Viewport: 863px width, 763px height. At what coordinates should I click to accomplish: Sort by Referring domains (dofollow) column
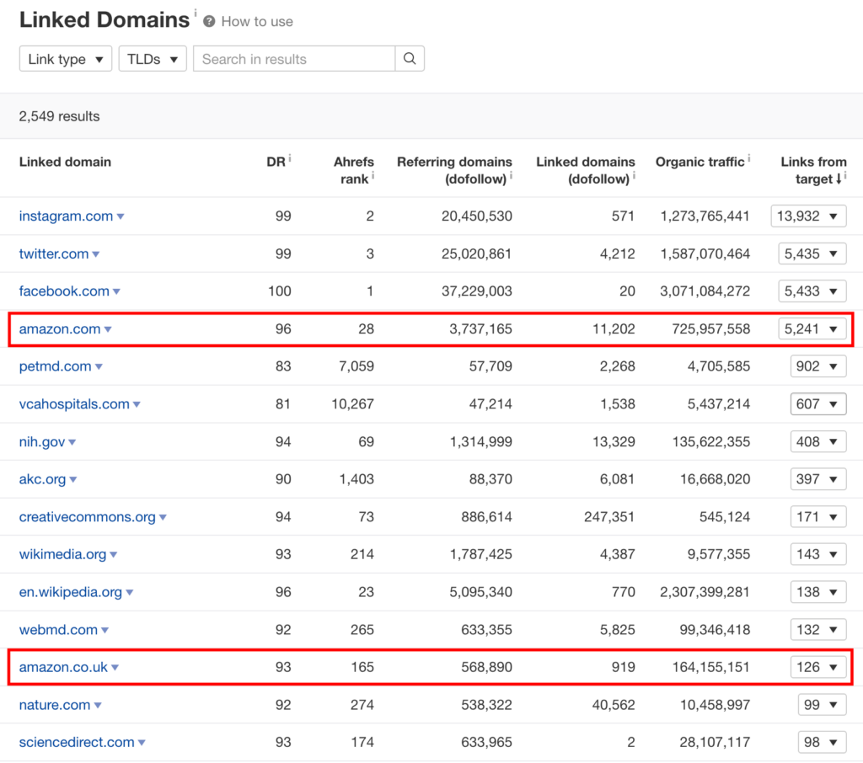click(x=454, y=170)
